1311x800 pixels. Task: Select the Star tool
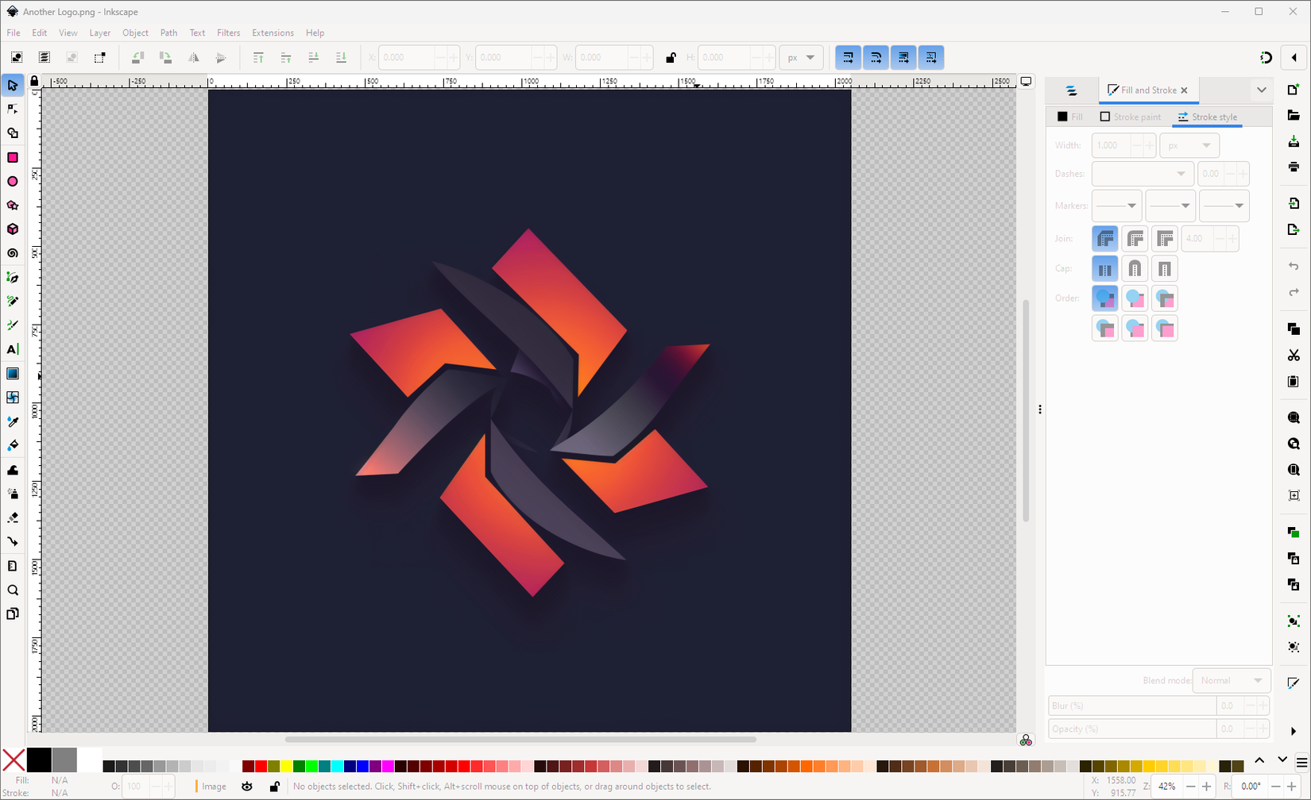tap(13, 205)
